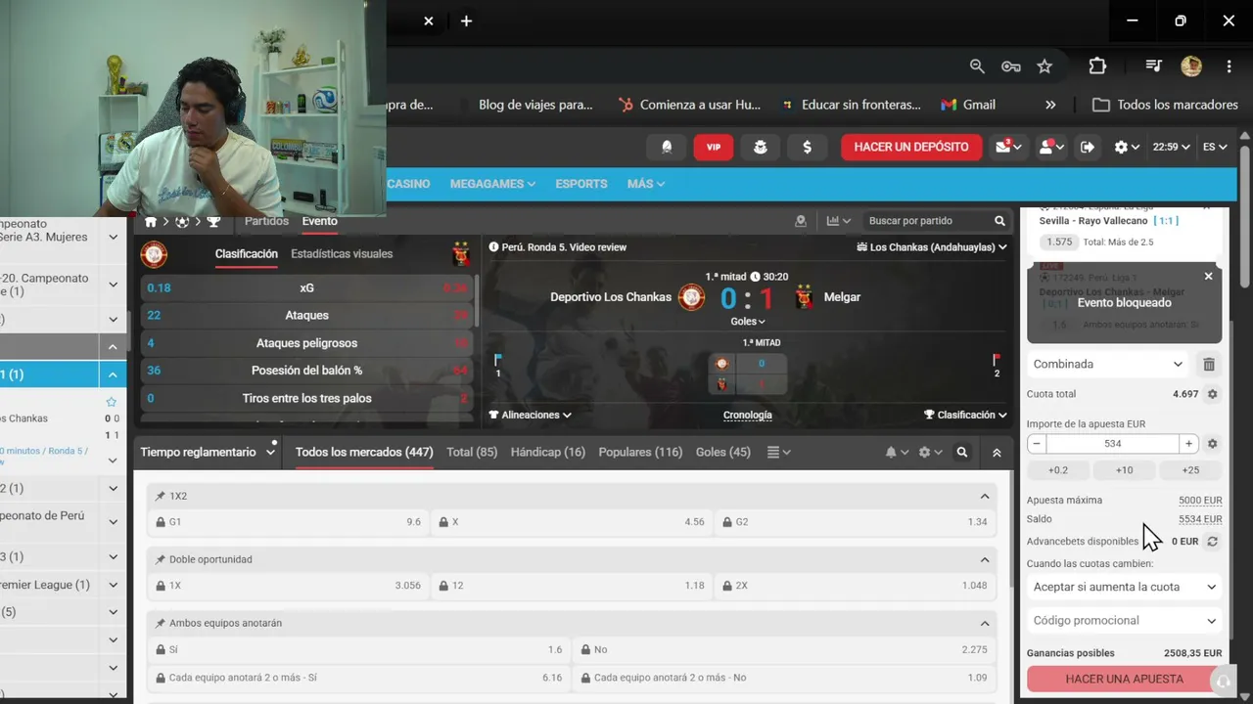Open the Gmail bookmark
Image resolution: width=1253 pixels, height=704 pixels.
(x=968, y=105)
